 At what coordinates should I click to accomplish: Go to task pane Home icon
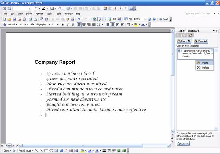(x=191, y=35)
